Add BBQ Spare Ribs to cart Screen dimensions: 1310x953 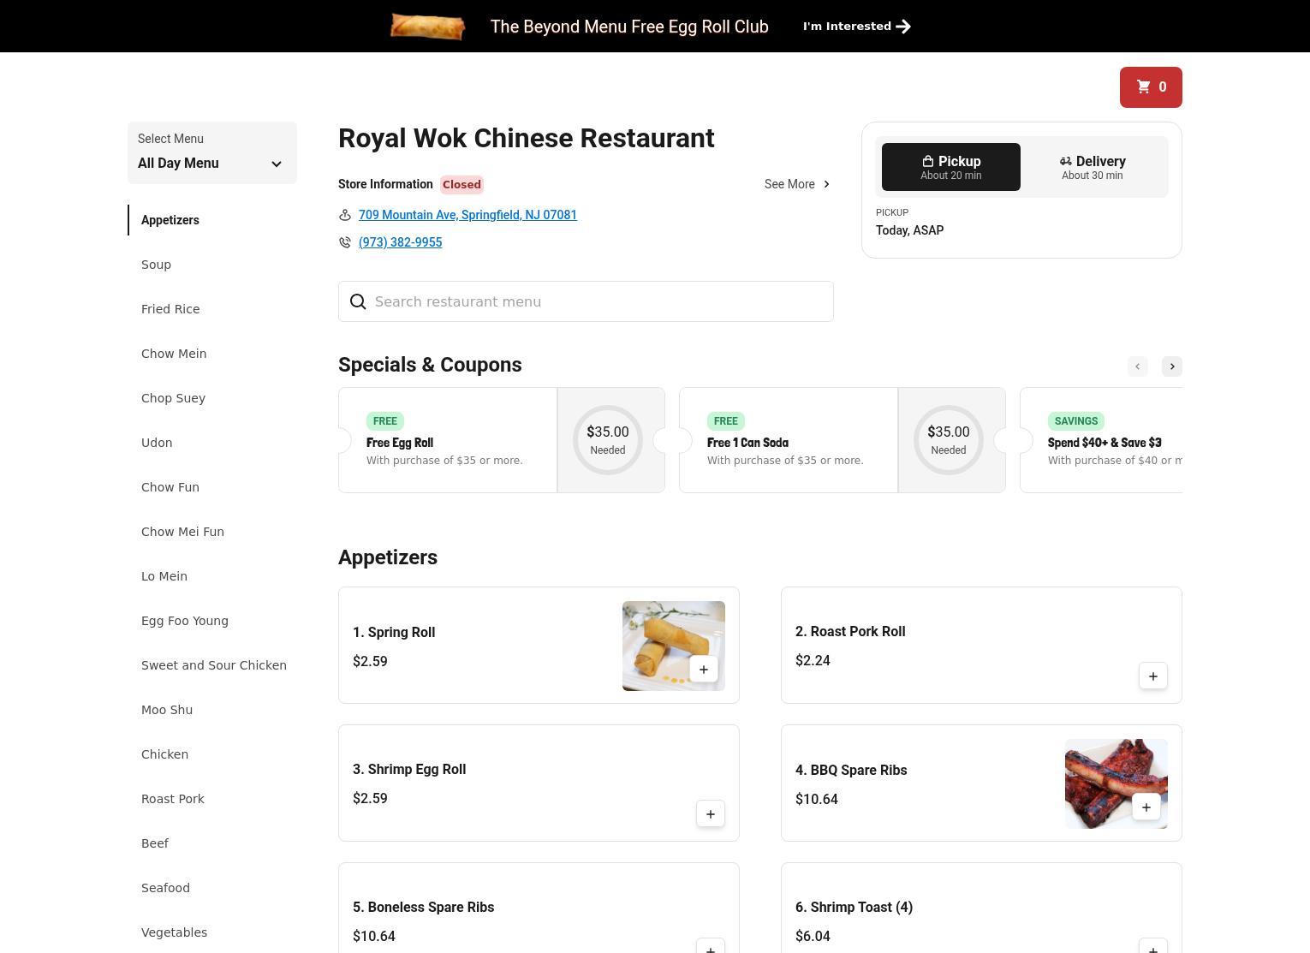[x=1146, y=807]
